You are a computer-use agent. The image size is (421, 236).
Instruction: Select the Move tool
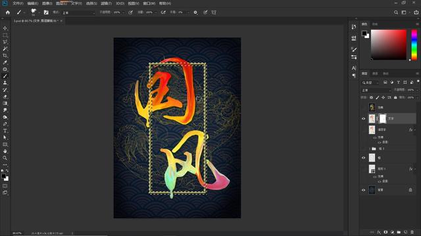5,28
